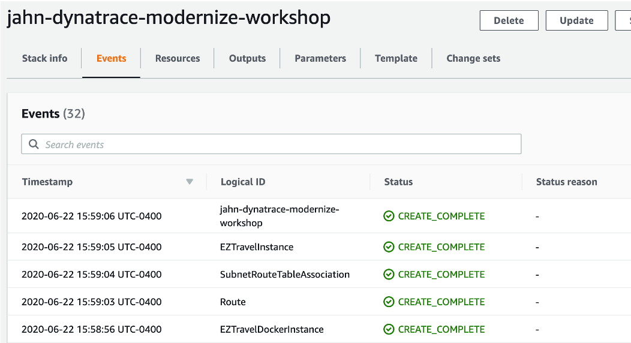Click CREATE_COMPLETE status for EZTravelInstance
Screen dimensions: 631x343
click(441, 247)
